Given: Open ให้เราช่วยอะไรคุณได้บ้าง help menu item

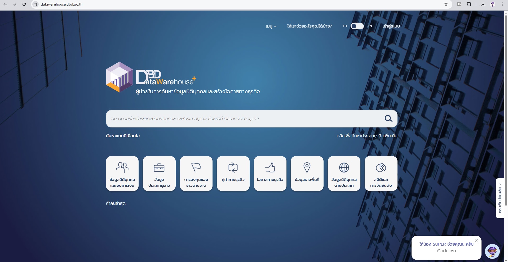Looking at the screenshot, I should (309, 26).
